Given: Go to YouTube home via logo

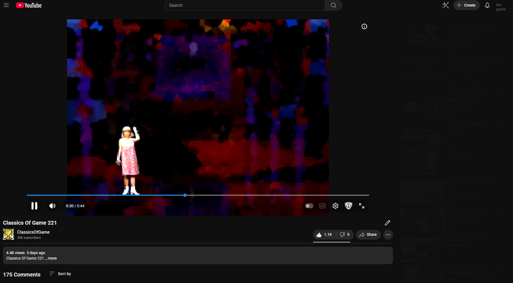Looking at the screenshot, I should pyautogui.click(x=29, y=5).
